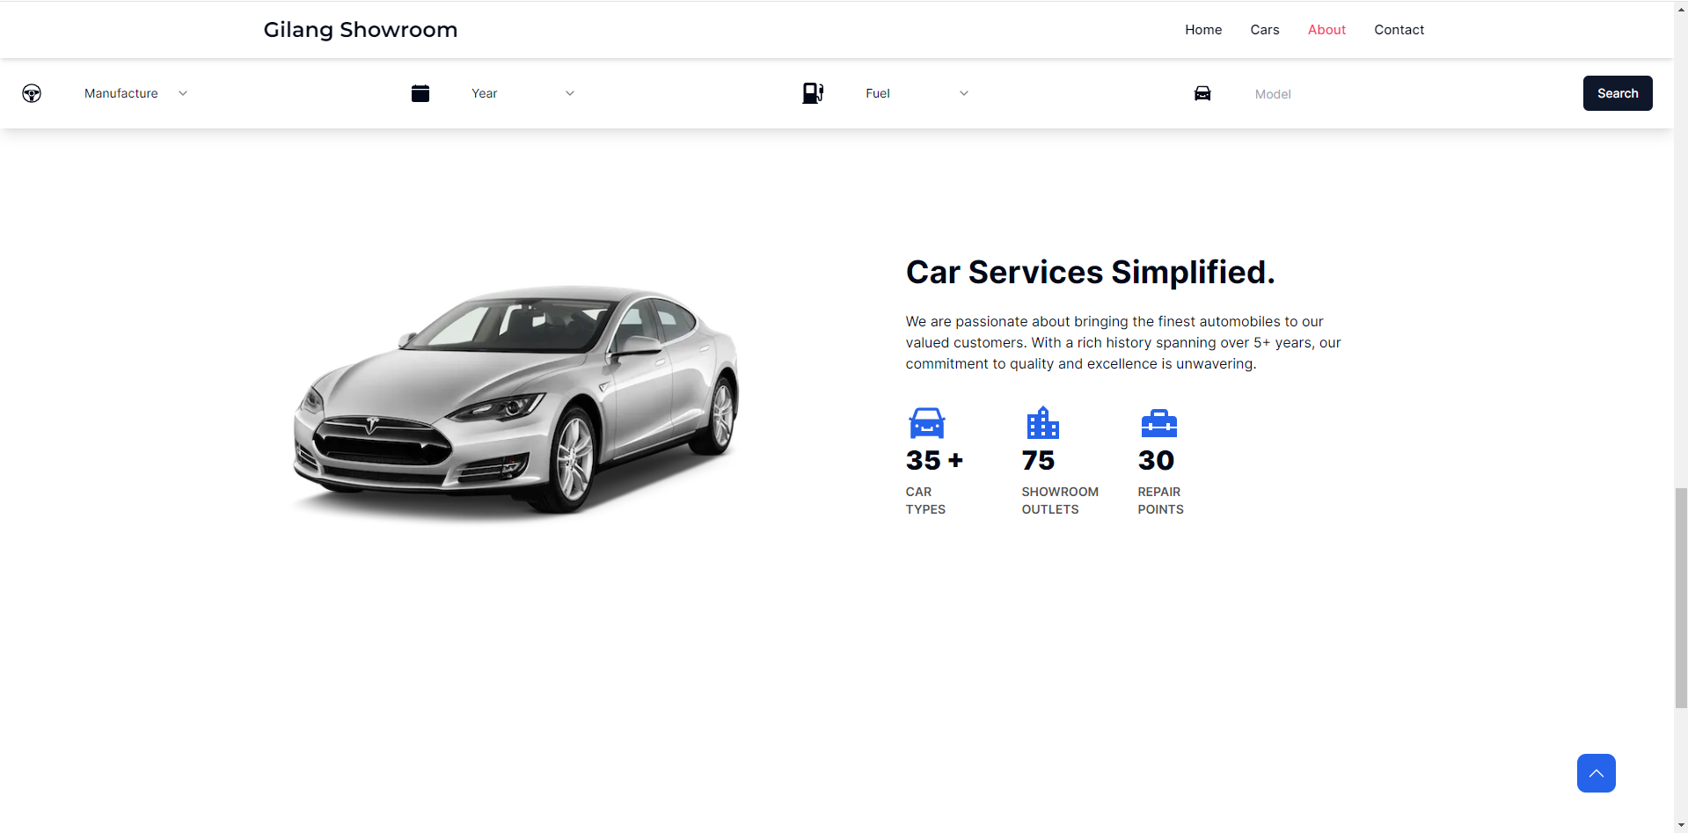Click the blue scroll-to-top arrow button

[1596, 773]
